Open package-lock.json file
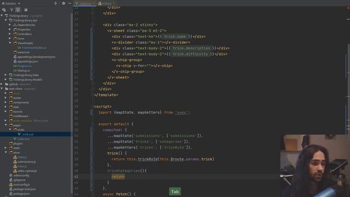Viewport: 350px width, 197px height. [x=24, y=189]
